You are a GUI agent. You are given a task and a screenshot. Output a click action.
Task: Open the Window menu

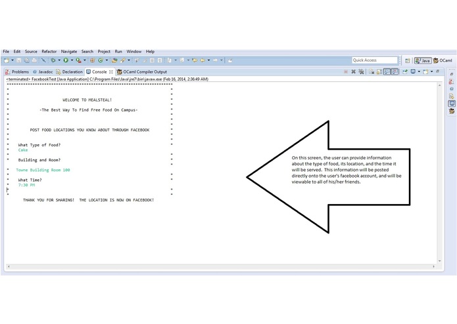[133, 51]
